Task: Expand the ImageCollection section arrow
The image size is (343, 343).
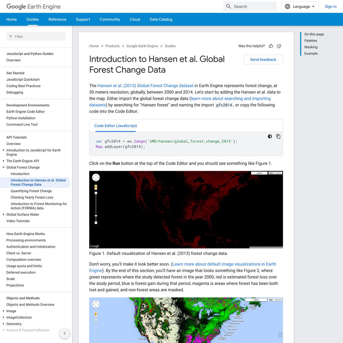Action: coord(3,317)
